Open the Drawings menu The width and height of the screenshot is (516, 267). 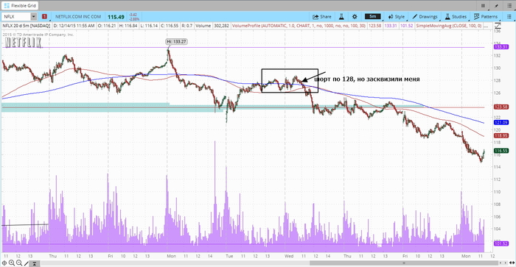pyautogui.click(x=425, y=16)
